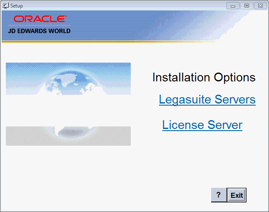Click the blue globe image
This screenshot has height=212, width=269.
[x=68, y=79]
